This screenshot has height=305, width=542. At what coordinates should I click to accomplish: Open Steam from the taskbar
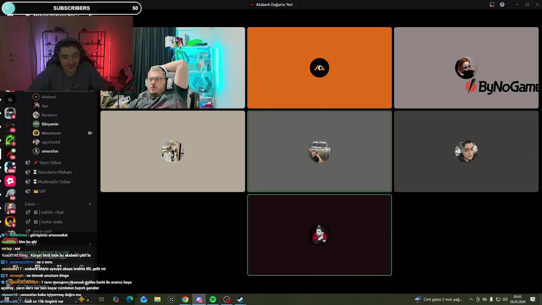point(240,299)
